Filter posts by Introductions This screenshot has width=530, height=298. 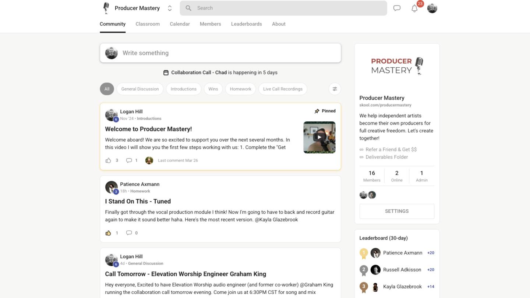pos(183,89)
